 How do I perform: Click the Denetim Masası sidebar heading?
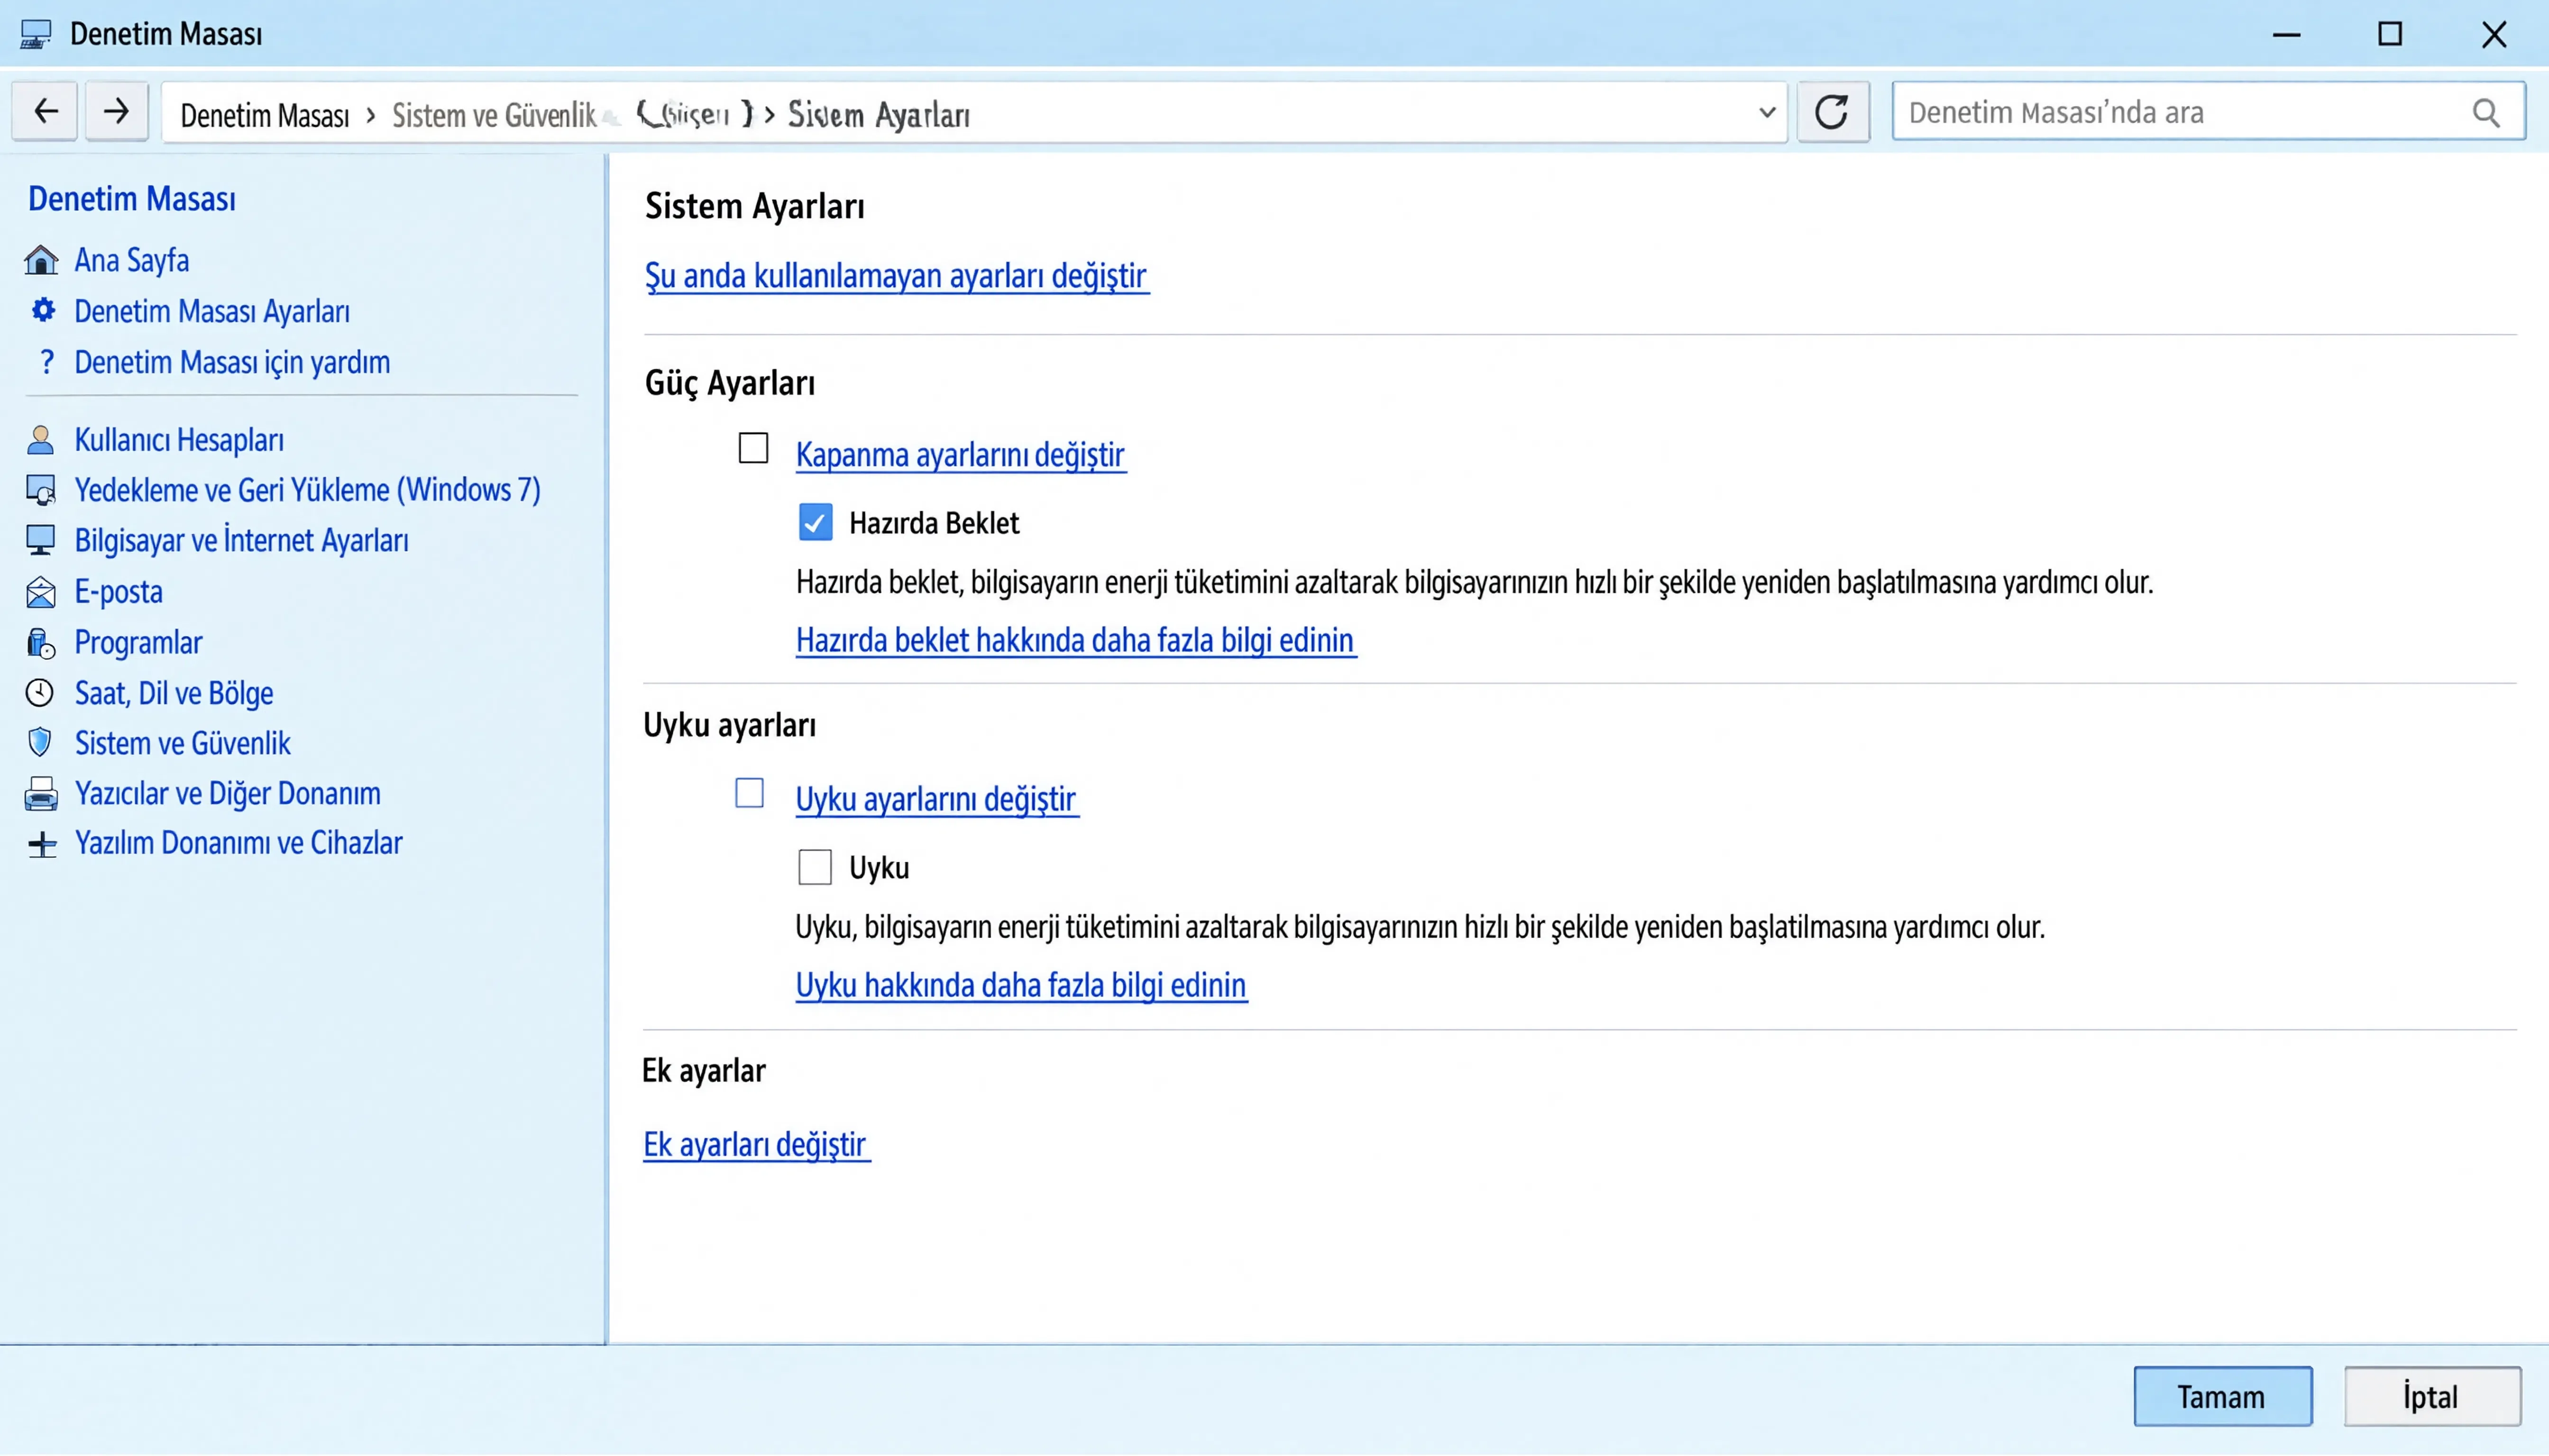click(x=132, y=199)
